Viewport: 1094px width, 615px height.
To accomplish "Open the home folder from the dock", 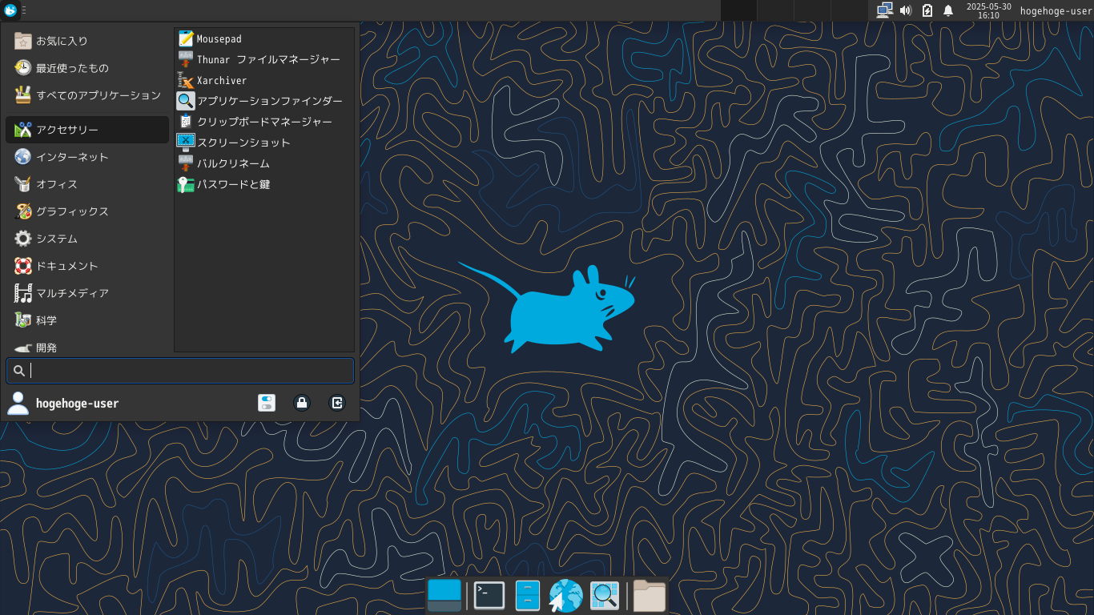I will [650, 596].
